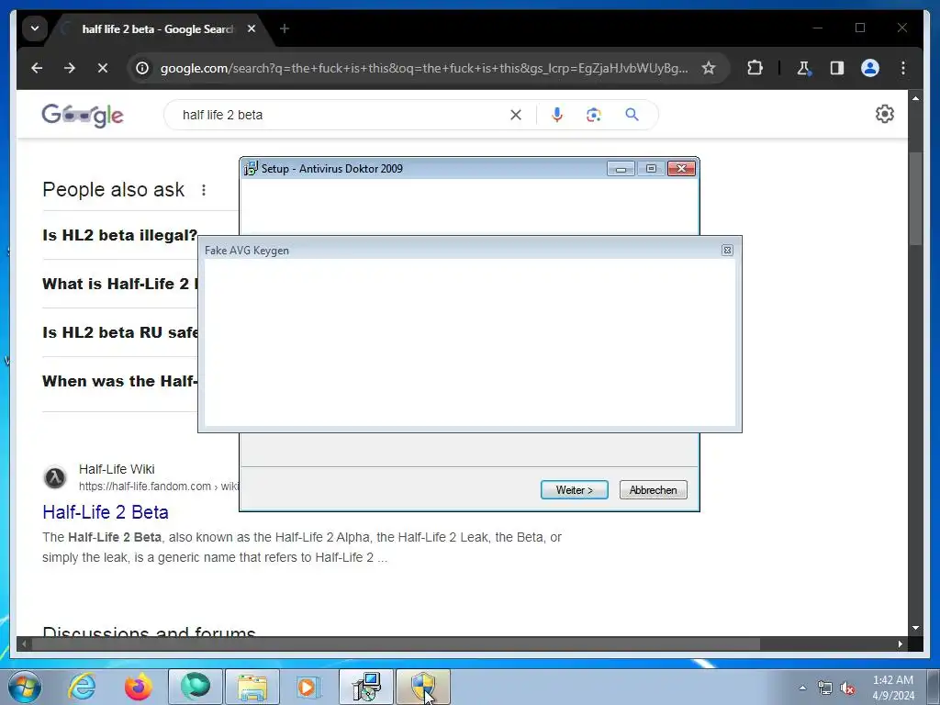Select the half life 2 beta tab
This screenshot has height=705, width=940.
(x=158, y=28)
